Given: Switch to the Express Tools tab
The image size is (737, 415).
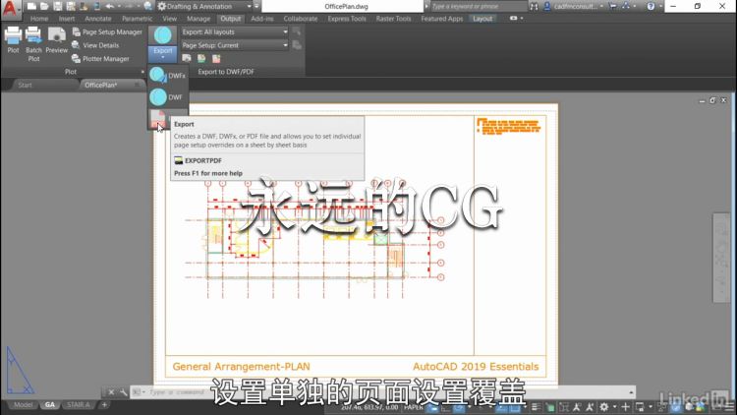Looking at the screenshot, I should [347, 19].
